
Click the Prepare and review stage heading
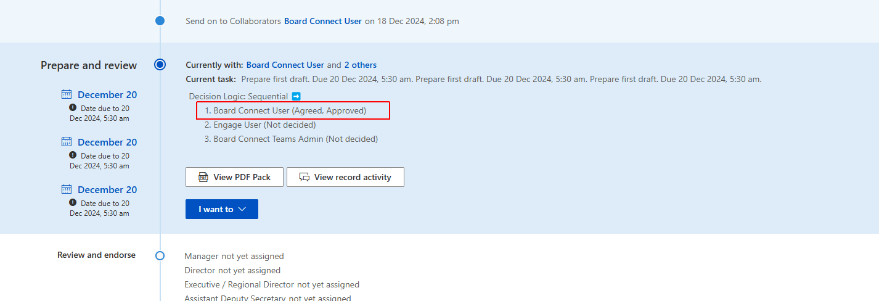89,65
